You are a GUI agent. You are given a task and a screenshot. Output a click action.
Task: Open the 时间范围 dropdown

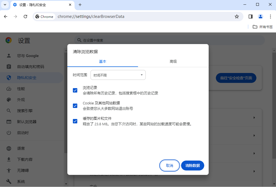point(118,75)
